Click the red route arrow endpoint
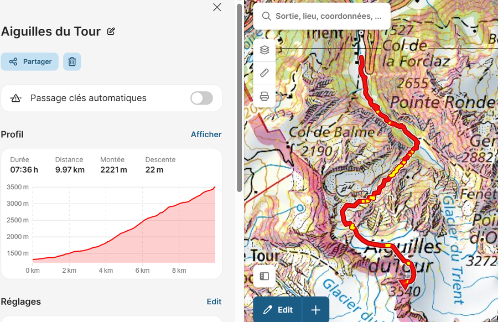The image size is (498, 322). coord(406,283)
